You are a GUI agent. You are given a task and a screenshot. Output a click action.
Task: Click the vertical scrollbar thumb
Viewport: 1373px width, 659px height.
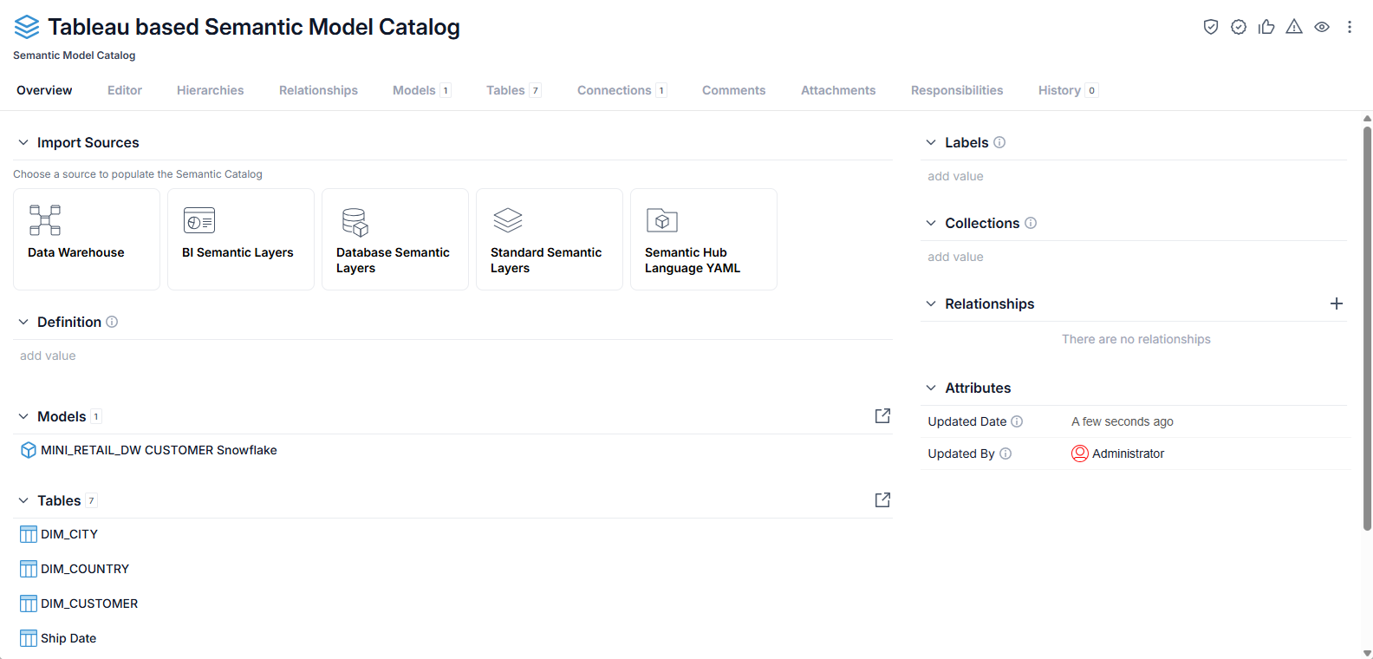click(x=1367, y=328)
